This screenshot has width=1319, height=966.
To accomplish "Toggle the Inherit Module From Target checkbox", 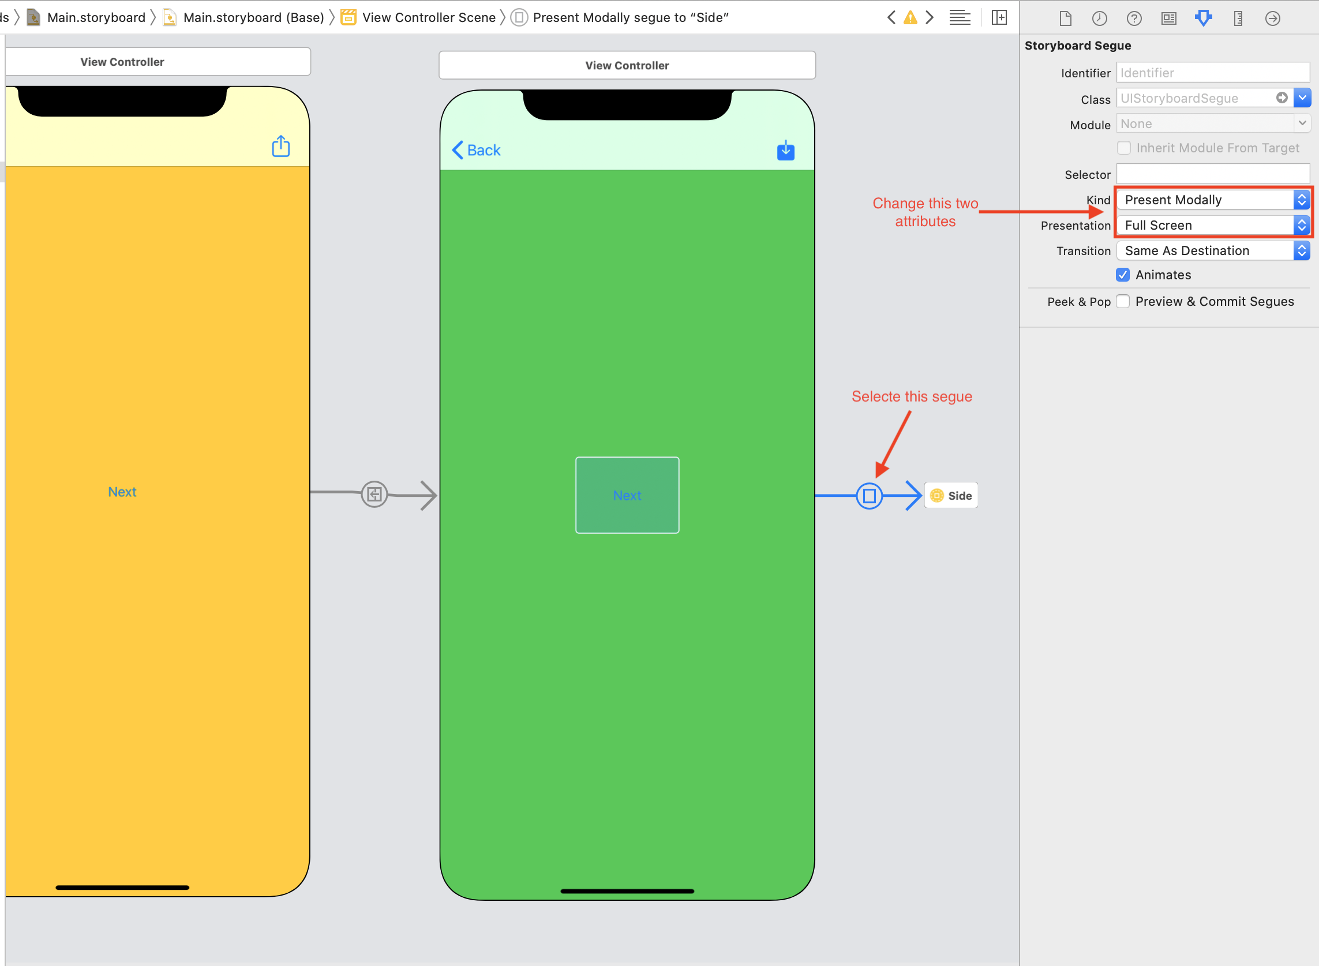I will click(1125, 148).
